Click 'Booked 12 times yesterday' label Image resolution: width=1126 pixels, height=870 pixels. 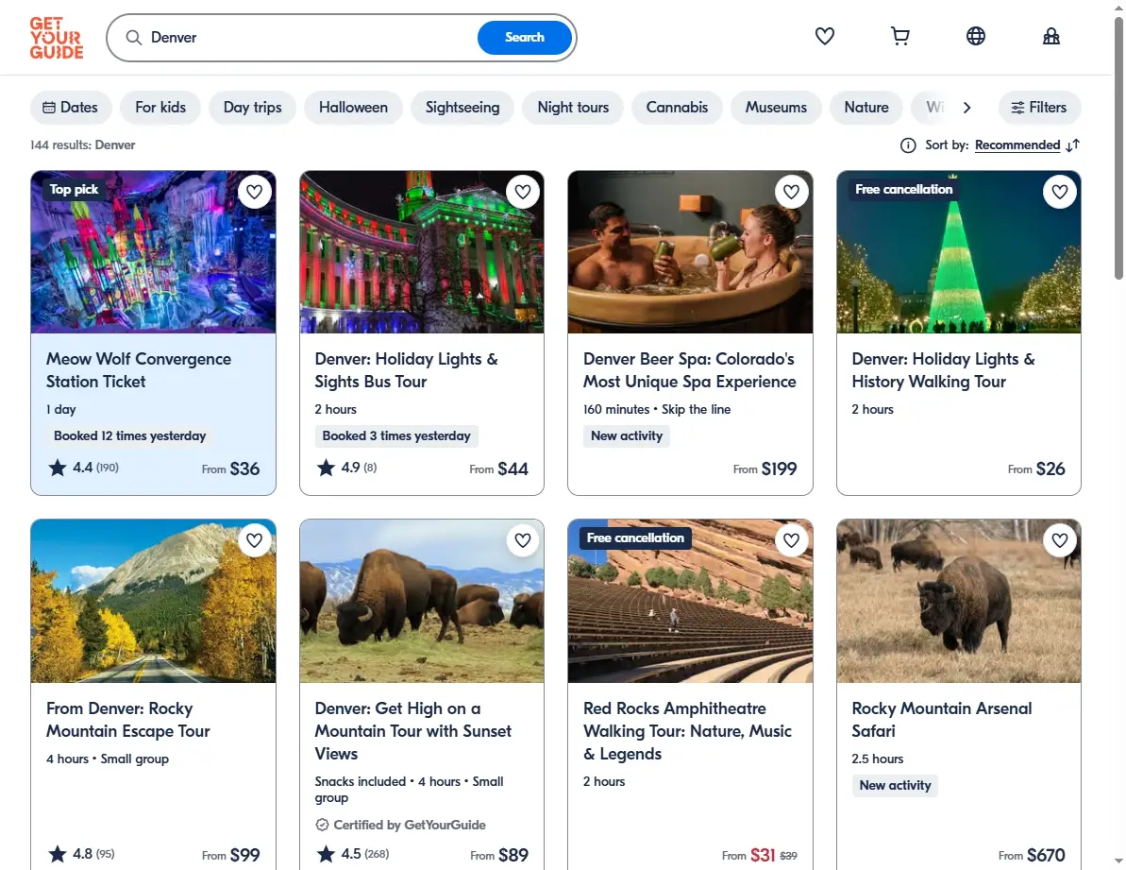point(129,436)
